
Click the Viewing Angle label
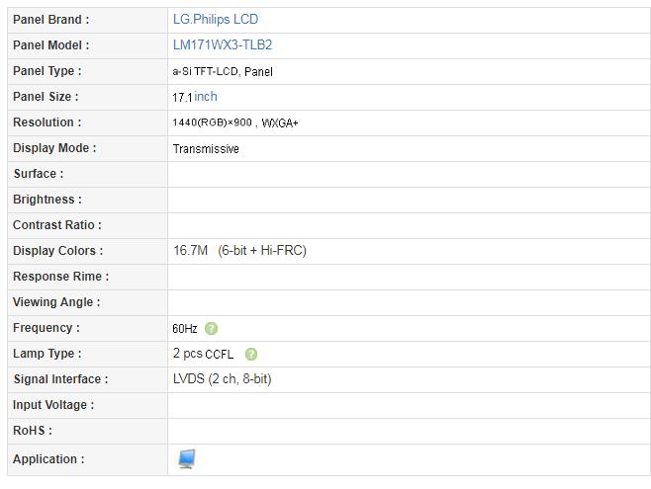tap(56, 302)
